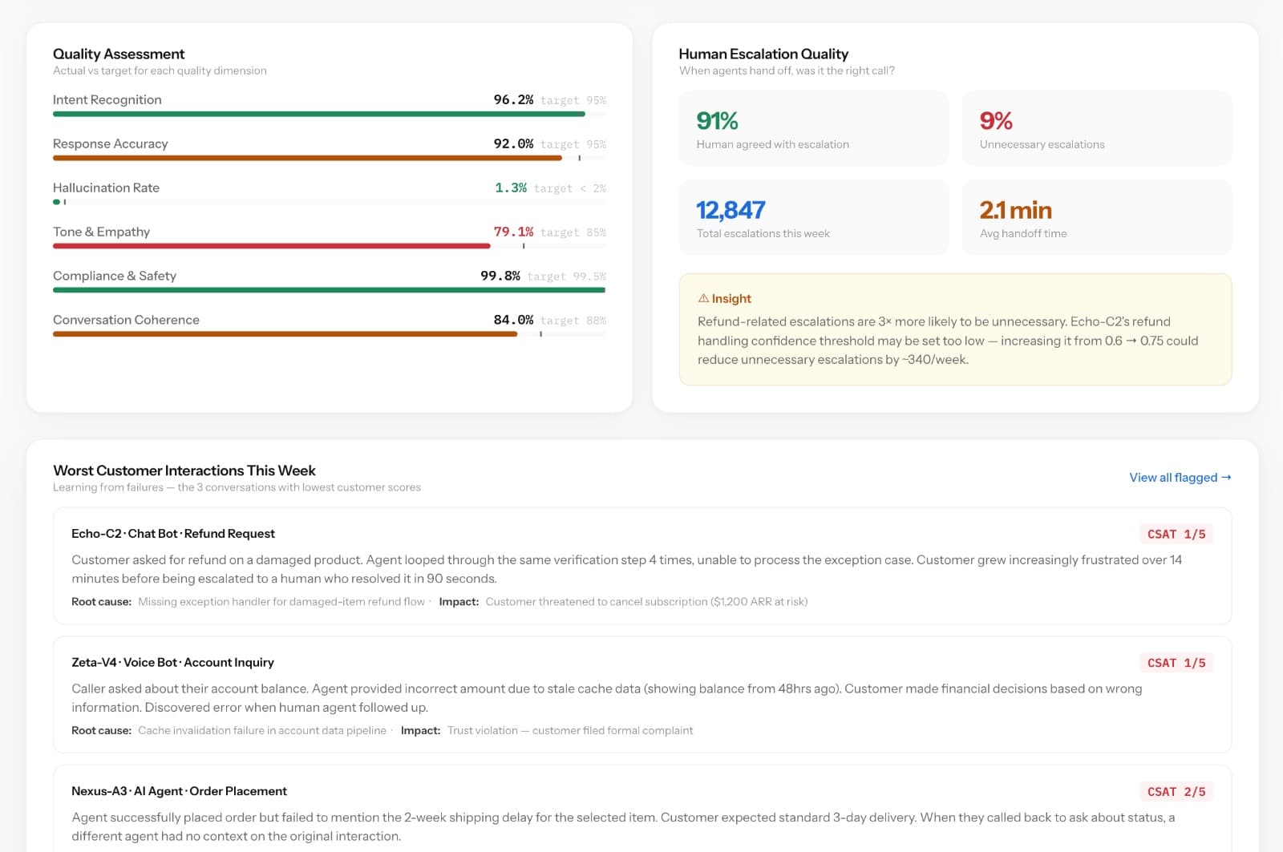Click the CSAT 2/5 badge on Nexus-A3

tap(1176, 791)
